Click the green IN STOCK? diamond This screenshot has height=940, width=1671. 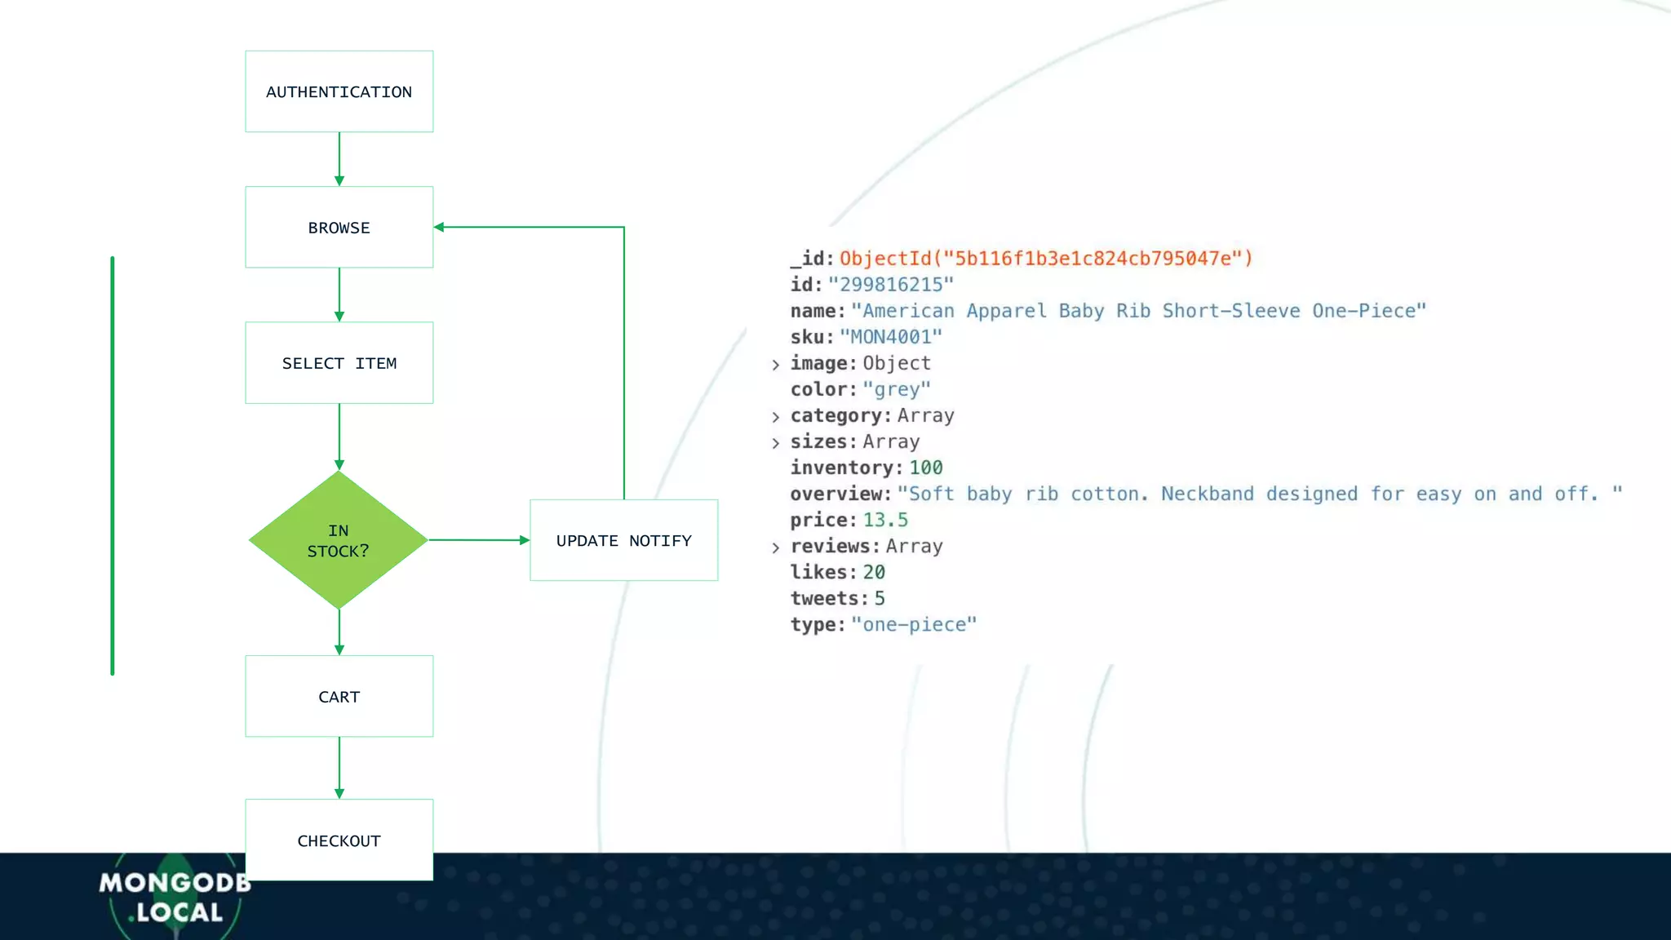338,540
